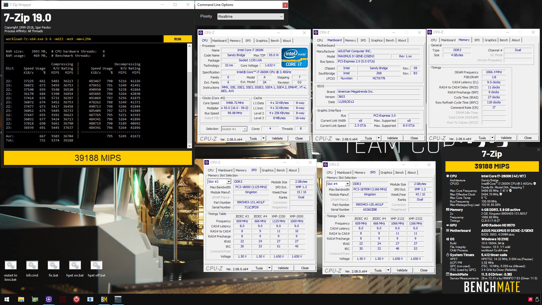The image size is (542, 305).
Task: Switch to CPU-Z from the taskbar
Action: pos(49,299)
